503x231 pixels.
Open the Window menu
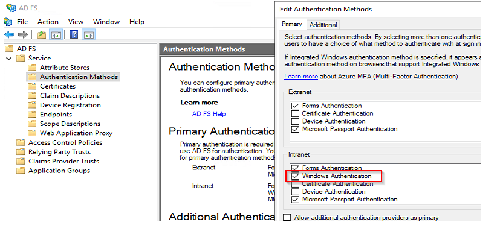pyautogui.click(x=106, y=22)
